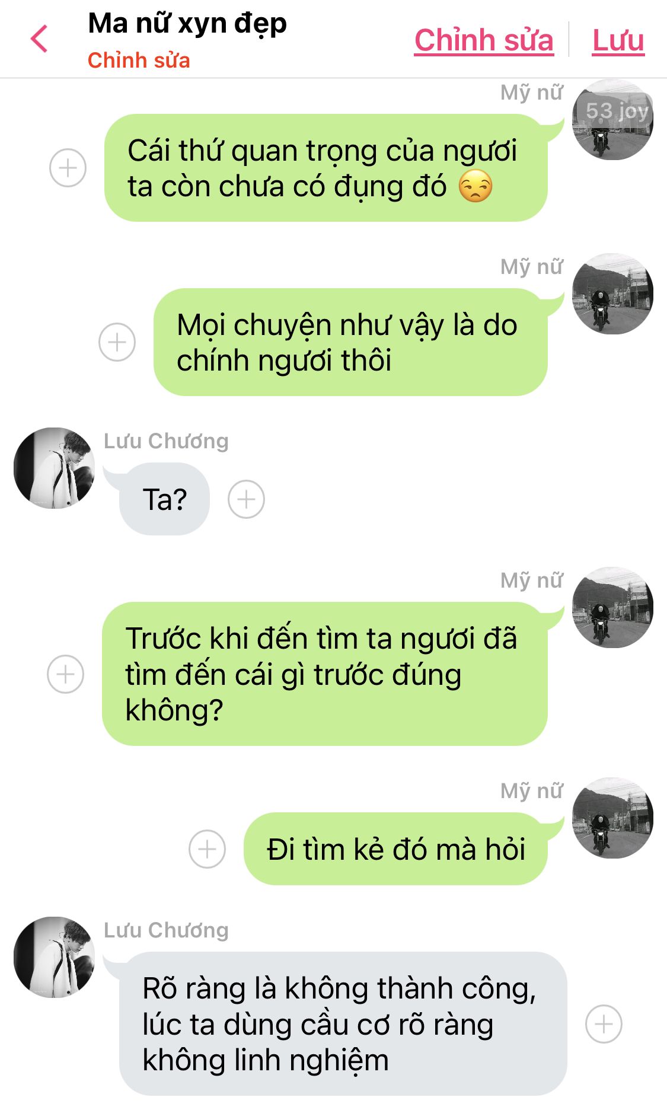Tap Mỹ nữ avatar beside 'Đi tìm kẻ đó'
Viewport: 667px width, 1110px height.
(612, 818)
